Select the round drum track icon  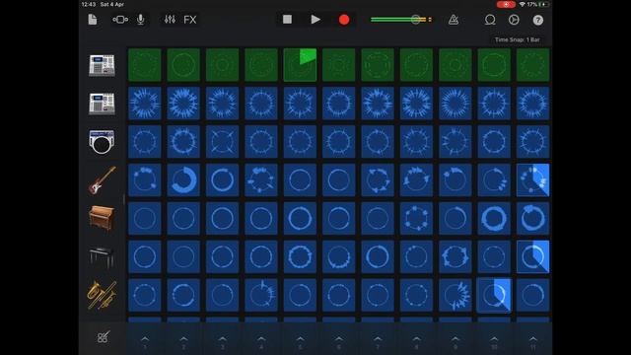pos(102,142)
